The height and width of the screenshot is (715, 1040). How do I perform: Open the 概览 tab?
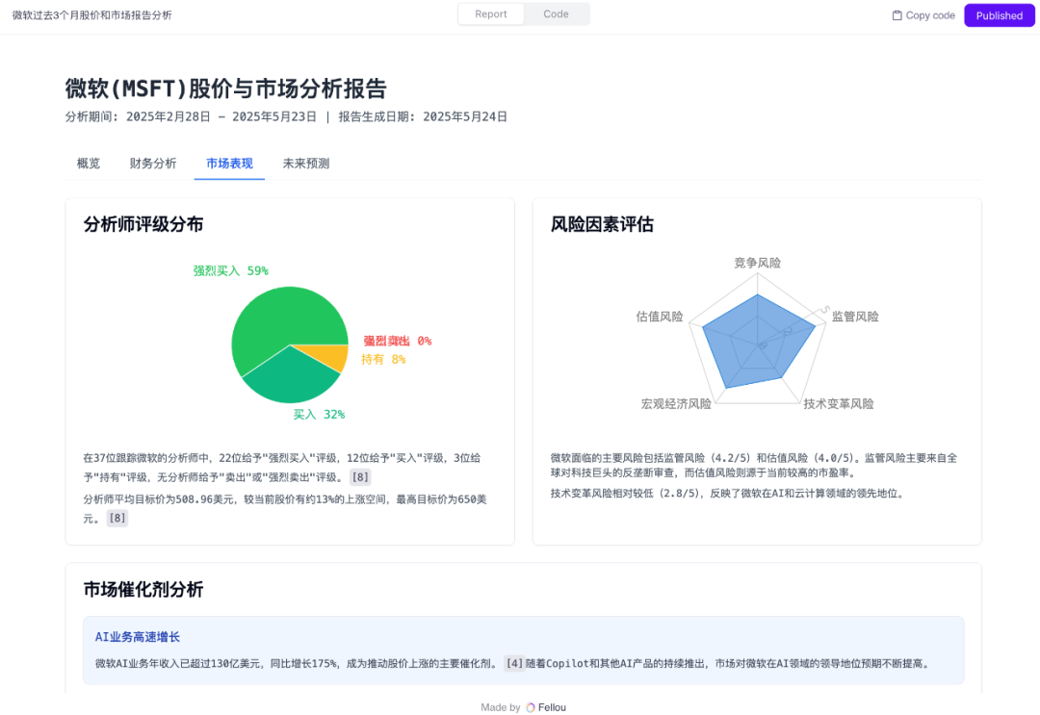[x=89, y=163]
